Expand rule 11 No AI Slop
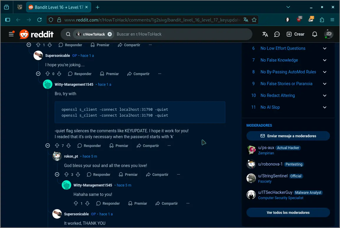Screen dimensions: 340x228 pyautogui.click(x=325, y=107)
